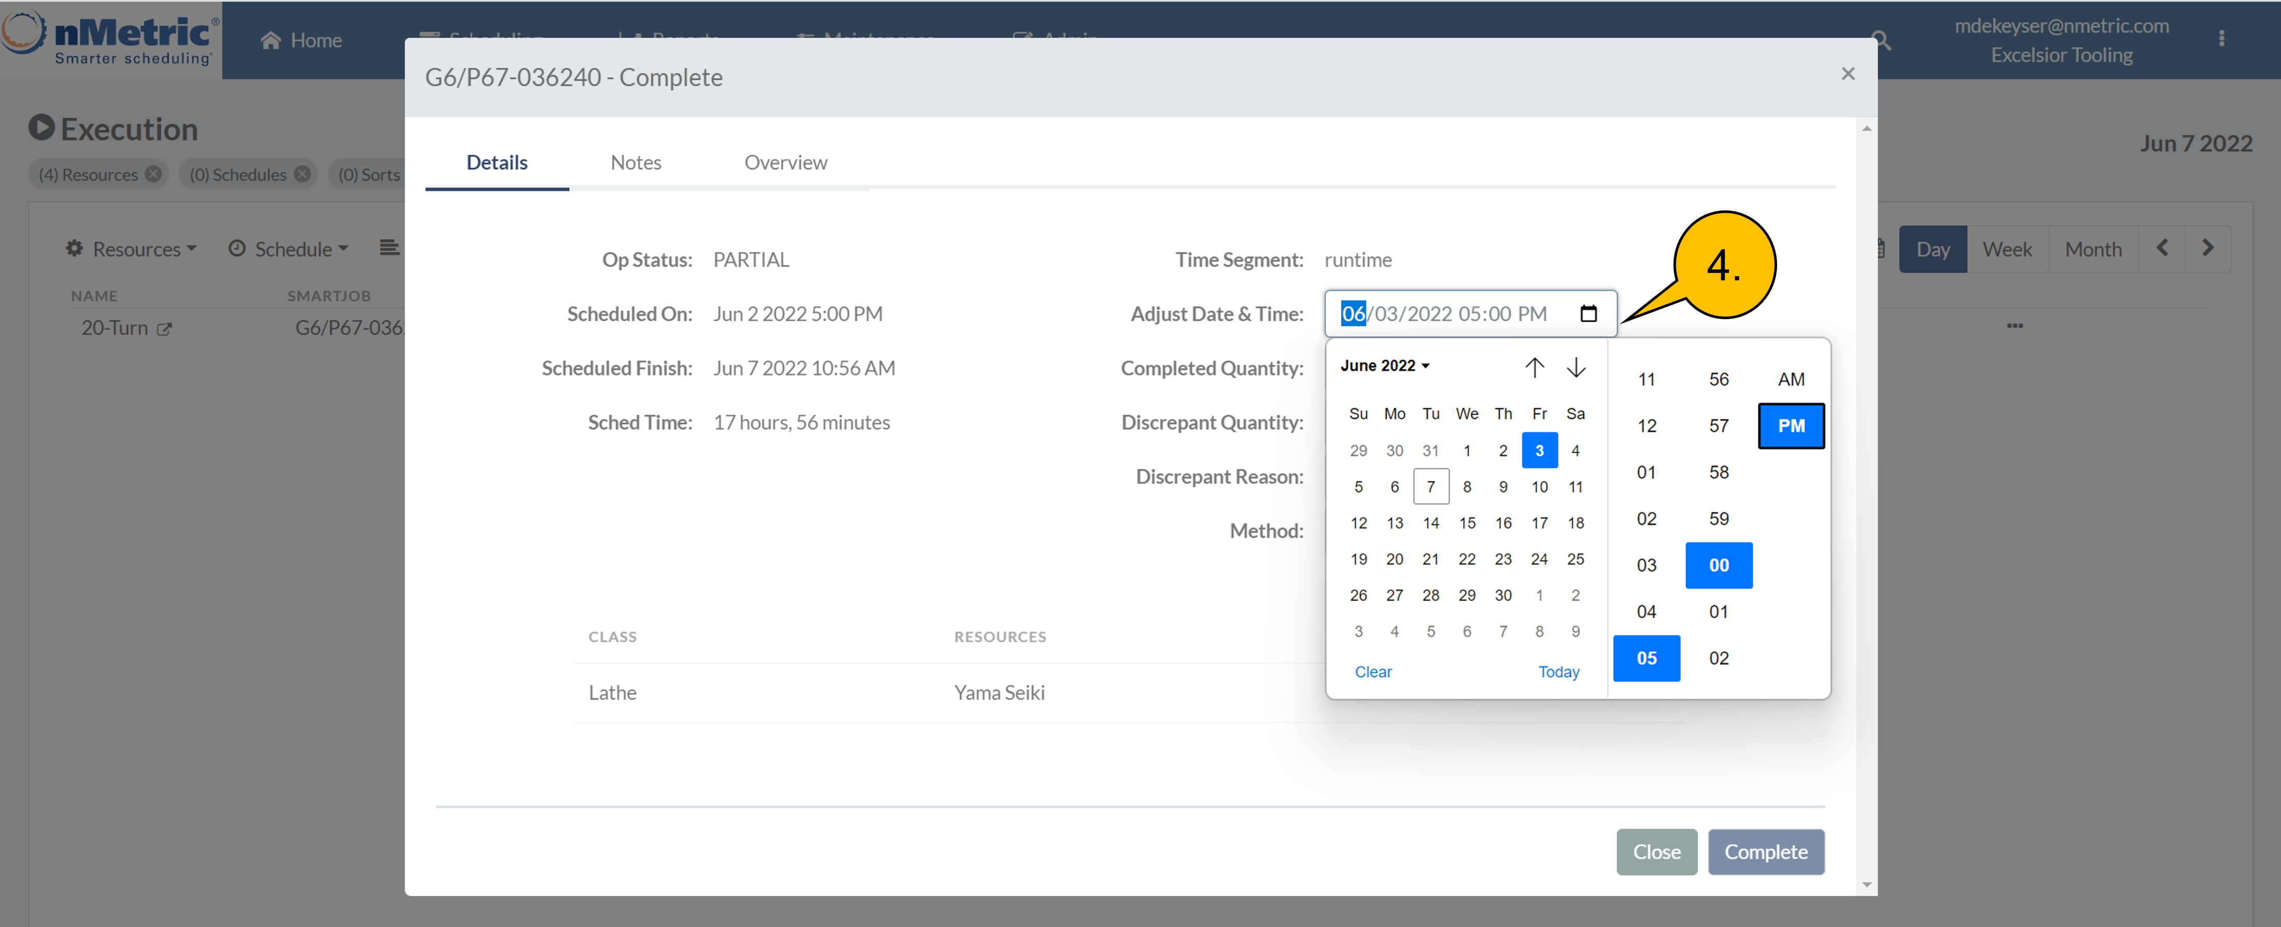The image size is (2281, 927).
Task: Switch to Week view
Action: (x=2006, y=250)
